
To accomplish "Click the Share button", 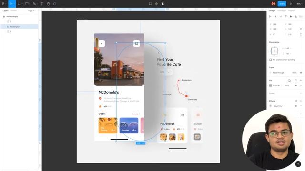I will point(282,4).
